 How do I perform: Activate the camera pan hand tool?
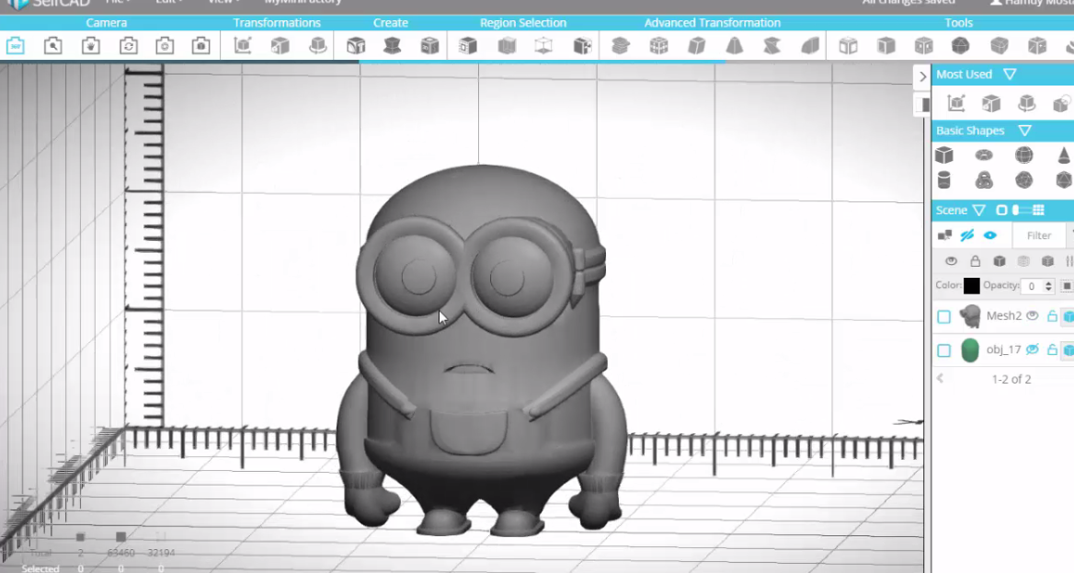coord(90,46)
